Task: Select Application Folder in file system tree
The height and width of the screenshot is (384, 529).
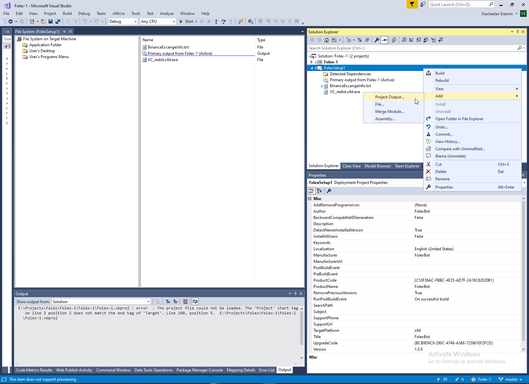Action: (45, 45)
